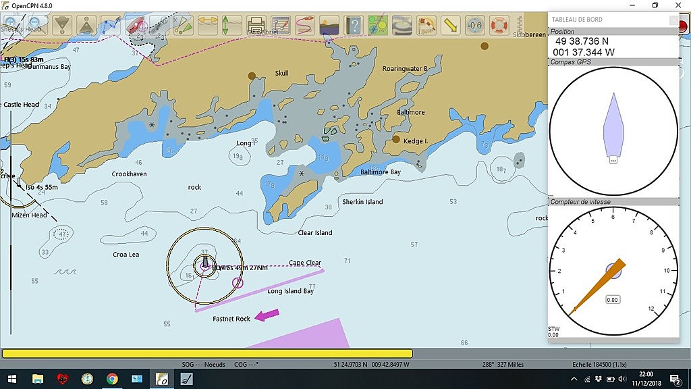
Task: Launch Google Chrome from the taskbar
Action: 112,379
